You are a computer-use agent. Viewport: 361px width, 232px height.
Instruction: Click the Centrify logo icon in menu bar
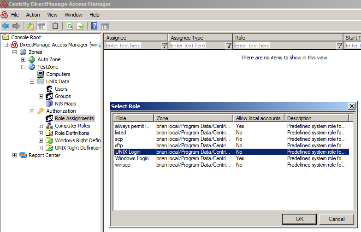point(4,15)
